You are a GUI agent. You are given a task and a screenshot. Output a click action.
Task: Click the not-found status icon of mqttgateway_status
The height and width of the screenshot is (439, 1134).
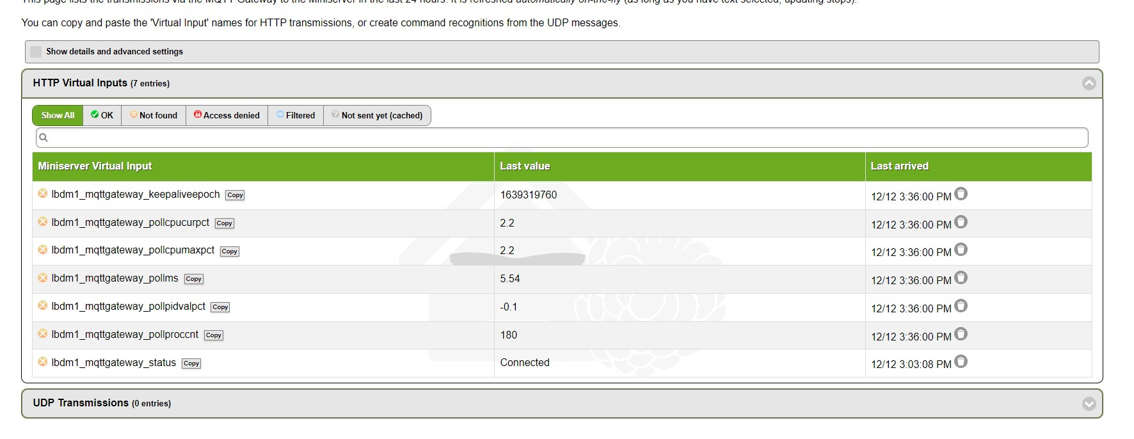pos(43,362)
